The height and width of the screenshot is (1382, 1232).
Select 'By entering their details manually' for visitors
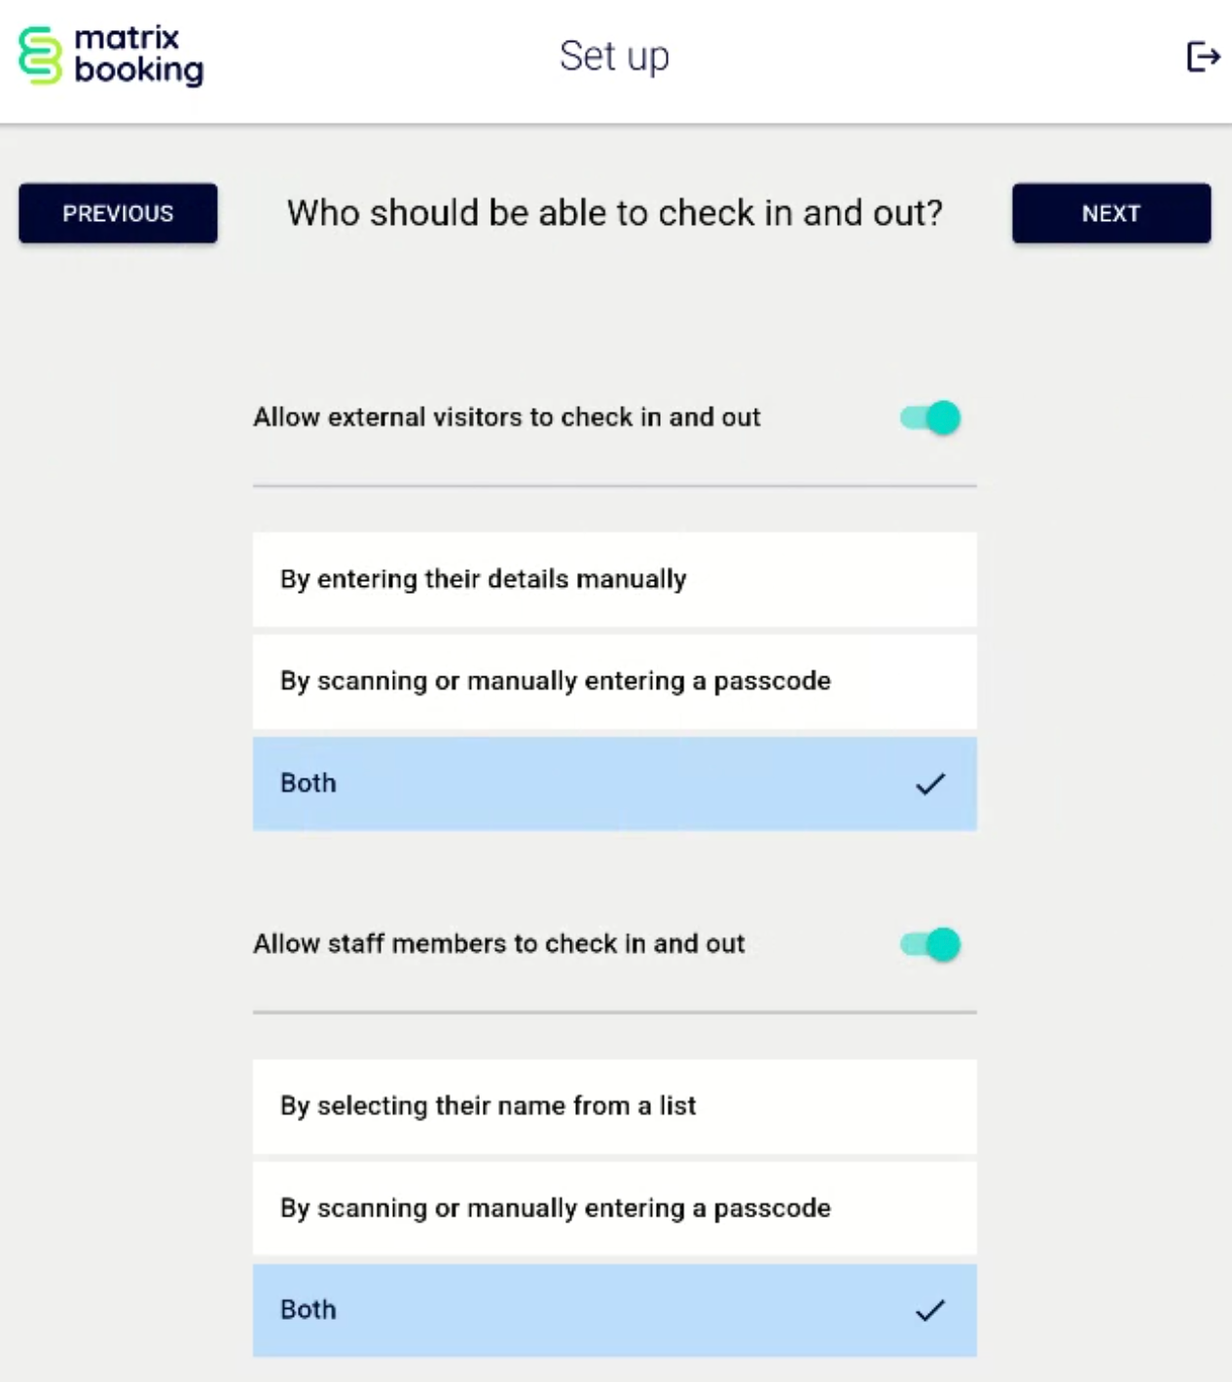coord(615,579)
